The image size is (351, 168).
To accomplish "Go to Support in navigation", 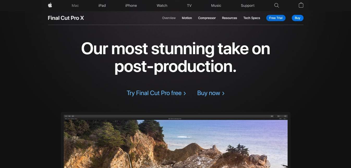I will pyautogui.click(x=248, y=5).
